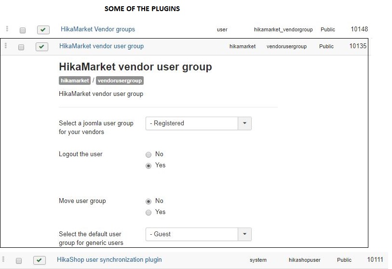Viewport: 392px width, 269px height.
Task: Click drag handle of HikaMarket vendor user group row
Action: point(5,45)
